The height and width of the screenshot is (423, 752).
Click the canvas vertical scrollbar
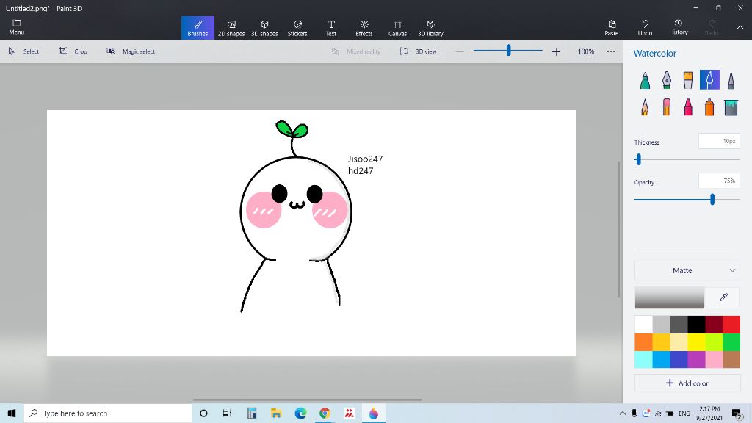click(x=618, y=229)
